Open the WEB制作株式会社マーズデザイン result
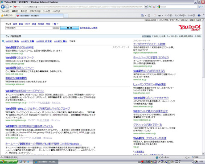The height and width of the screenshot is (164, 205). click(25, 91)
